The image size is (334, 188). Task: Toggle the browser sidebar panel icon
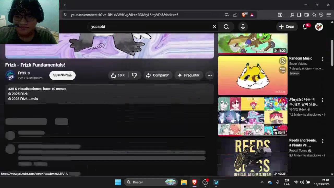point(299,15)
